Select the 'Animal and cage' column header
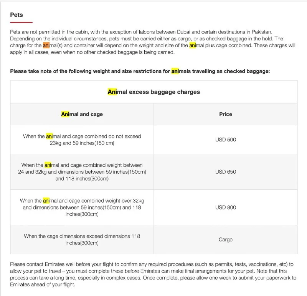The image size is (307, 296). [82, 114]
